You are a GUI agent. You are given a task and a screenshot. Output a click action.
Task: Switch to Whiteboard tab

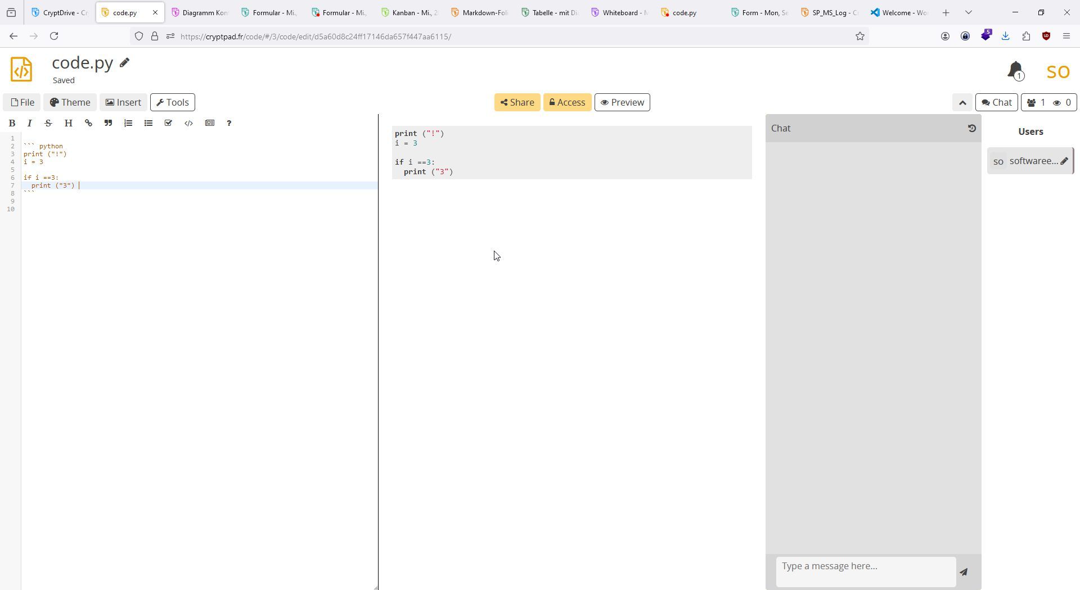[x=619, y=12]
